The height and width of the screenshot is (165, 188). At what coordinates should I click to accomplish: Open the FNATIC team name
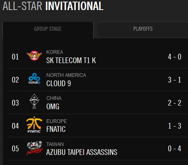click(56, 129)
